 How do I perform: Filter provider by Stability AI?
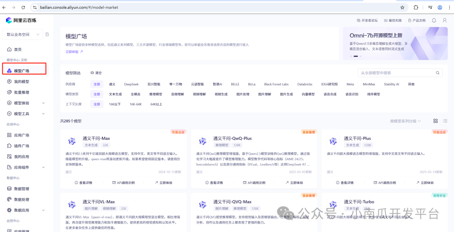click(391, 84)
